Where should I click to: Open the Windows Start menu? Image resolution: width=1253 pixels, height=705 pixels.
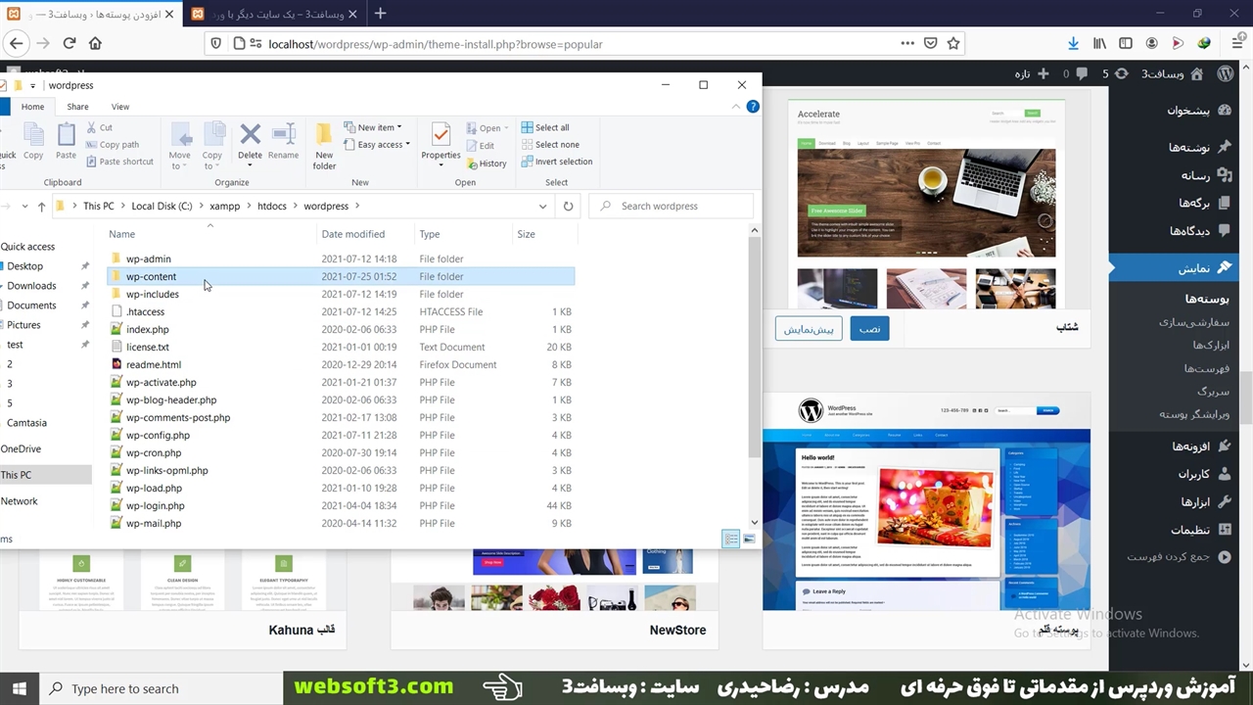click(20, 687)
